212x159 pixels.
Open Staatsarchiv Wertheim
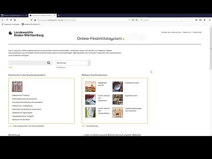point(21,120)
